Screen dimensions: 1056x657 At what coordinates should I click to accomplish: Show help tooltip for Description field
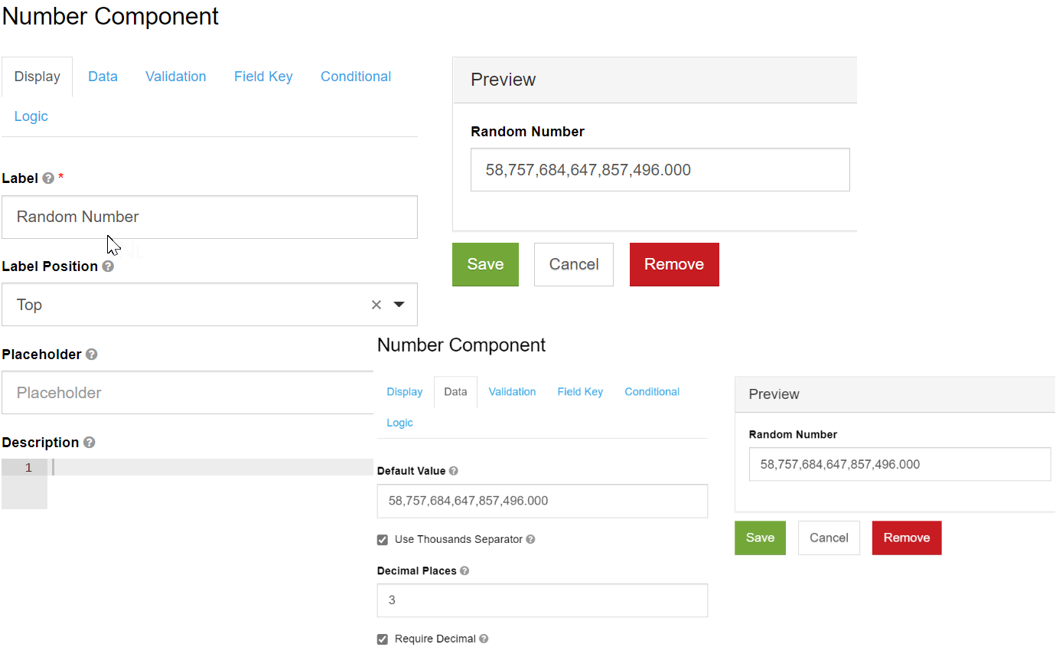(x=90, y=443)
